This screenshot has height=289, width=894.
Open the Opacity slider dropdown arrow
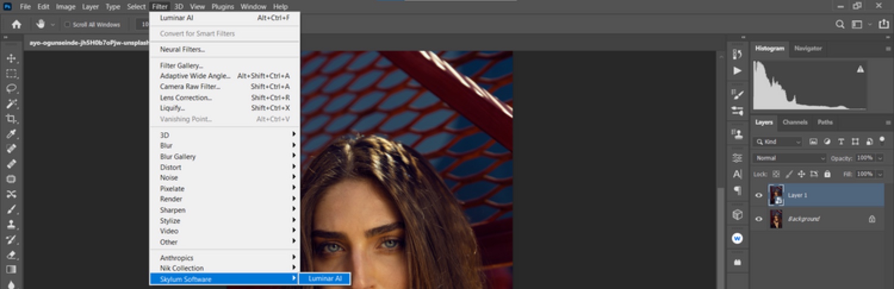pyautogui.click(x=880, y=158)
